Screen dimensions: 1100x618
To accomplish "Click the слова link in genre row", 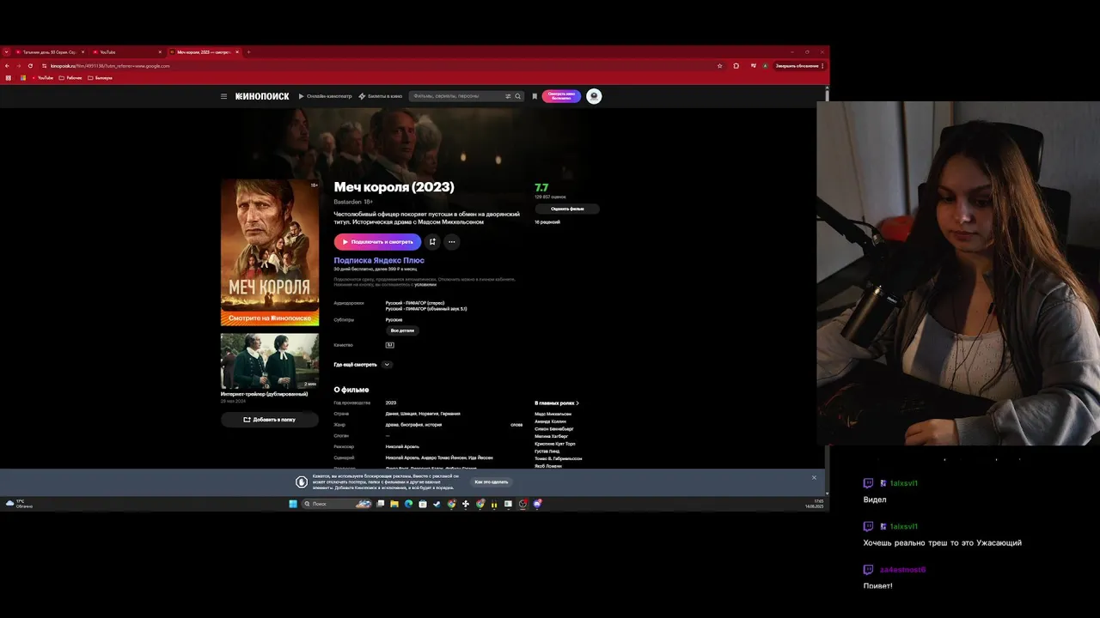I will 516,425.
